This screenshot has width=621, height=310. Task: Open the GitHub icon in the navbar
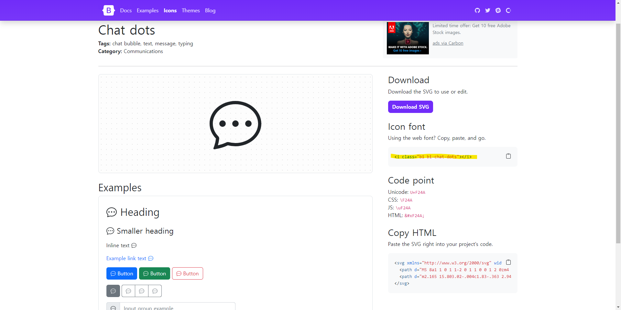pyautogui.click(x=477, y=10)
